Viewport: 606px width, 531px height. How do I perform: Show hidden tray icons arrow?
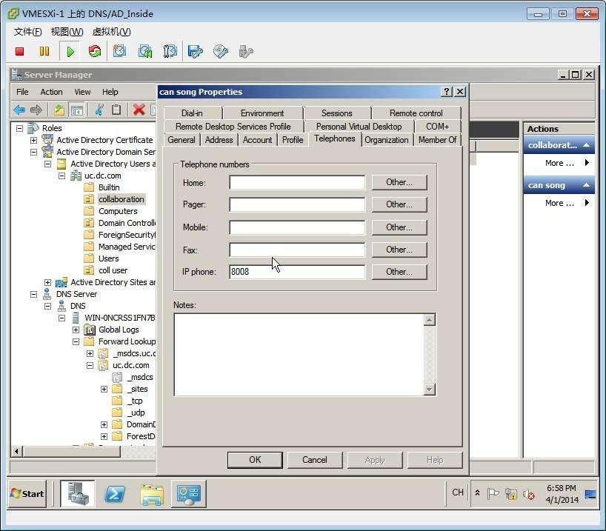[x=477, y=493]
